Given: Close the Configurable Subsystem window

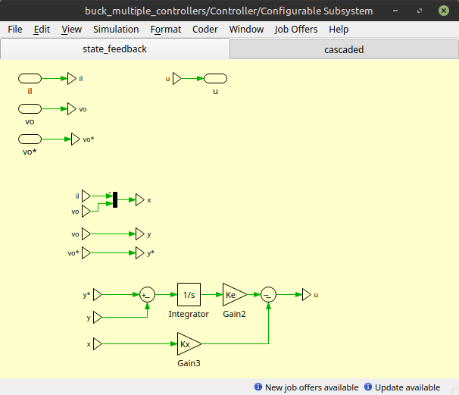Looking at the screenshot, I should [444, 11].
